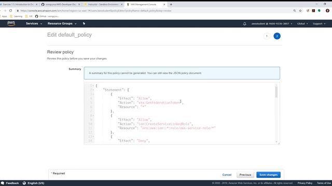Expand the Resource Groups menu

tap(62, 24)
